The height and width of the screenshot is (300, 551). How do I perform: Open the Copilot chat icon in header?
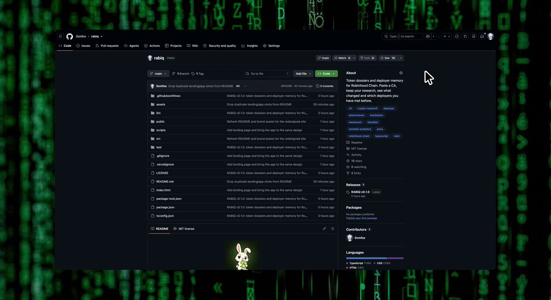tap(428, 36)
